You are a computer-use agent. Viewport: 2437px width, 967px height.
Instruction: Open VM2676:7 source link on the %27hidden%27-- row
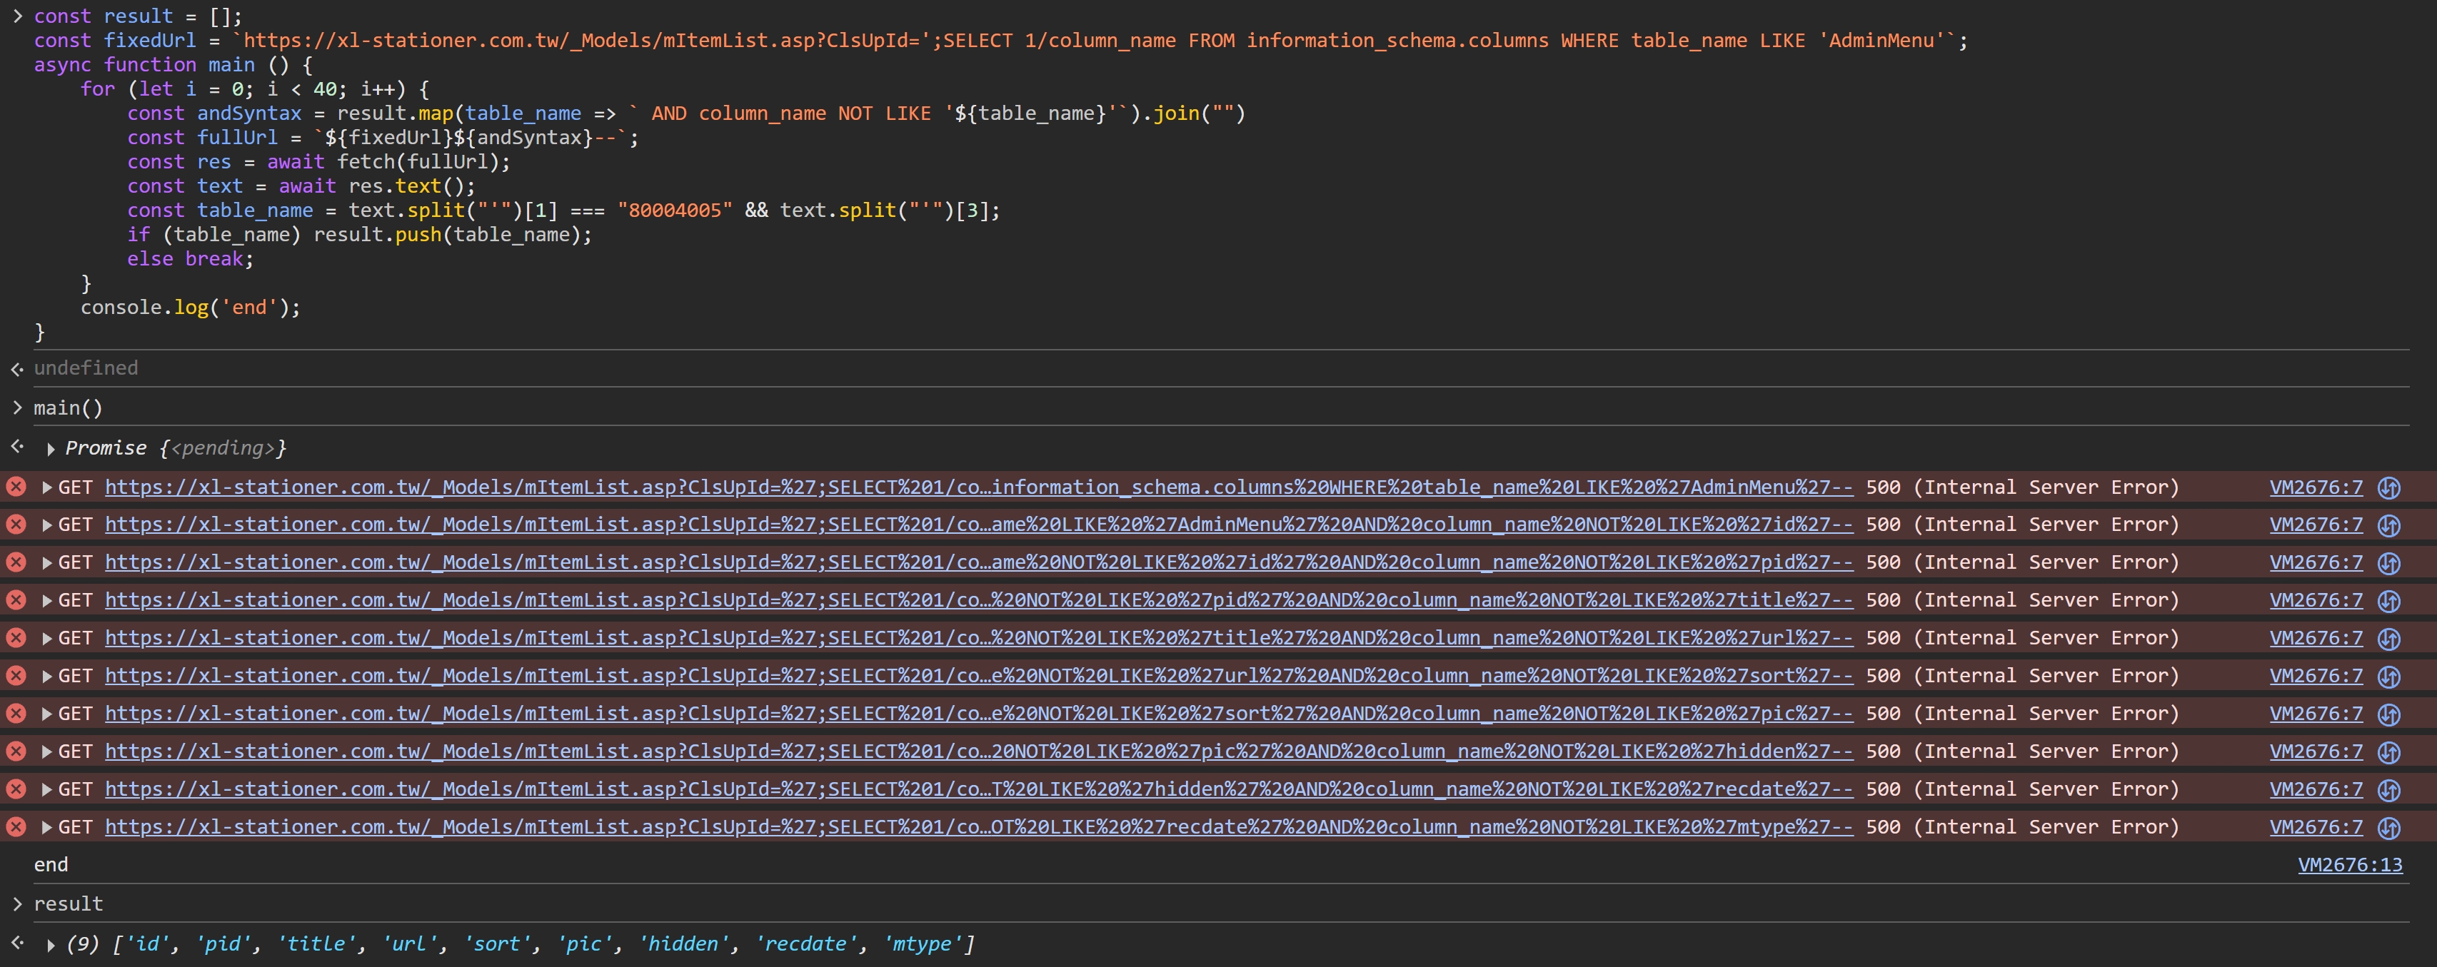coord(2316,752)
